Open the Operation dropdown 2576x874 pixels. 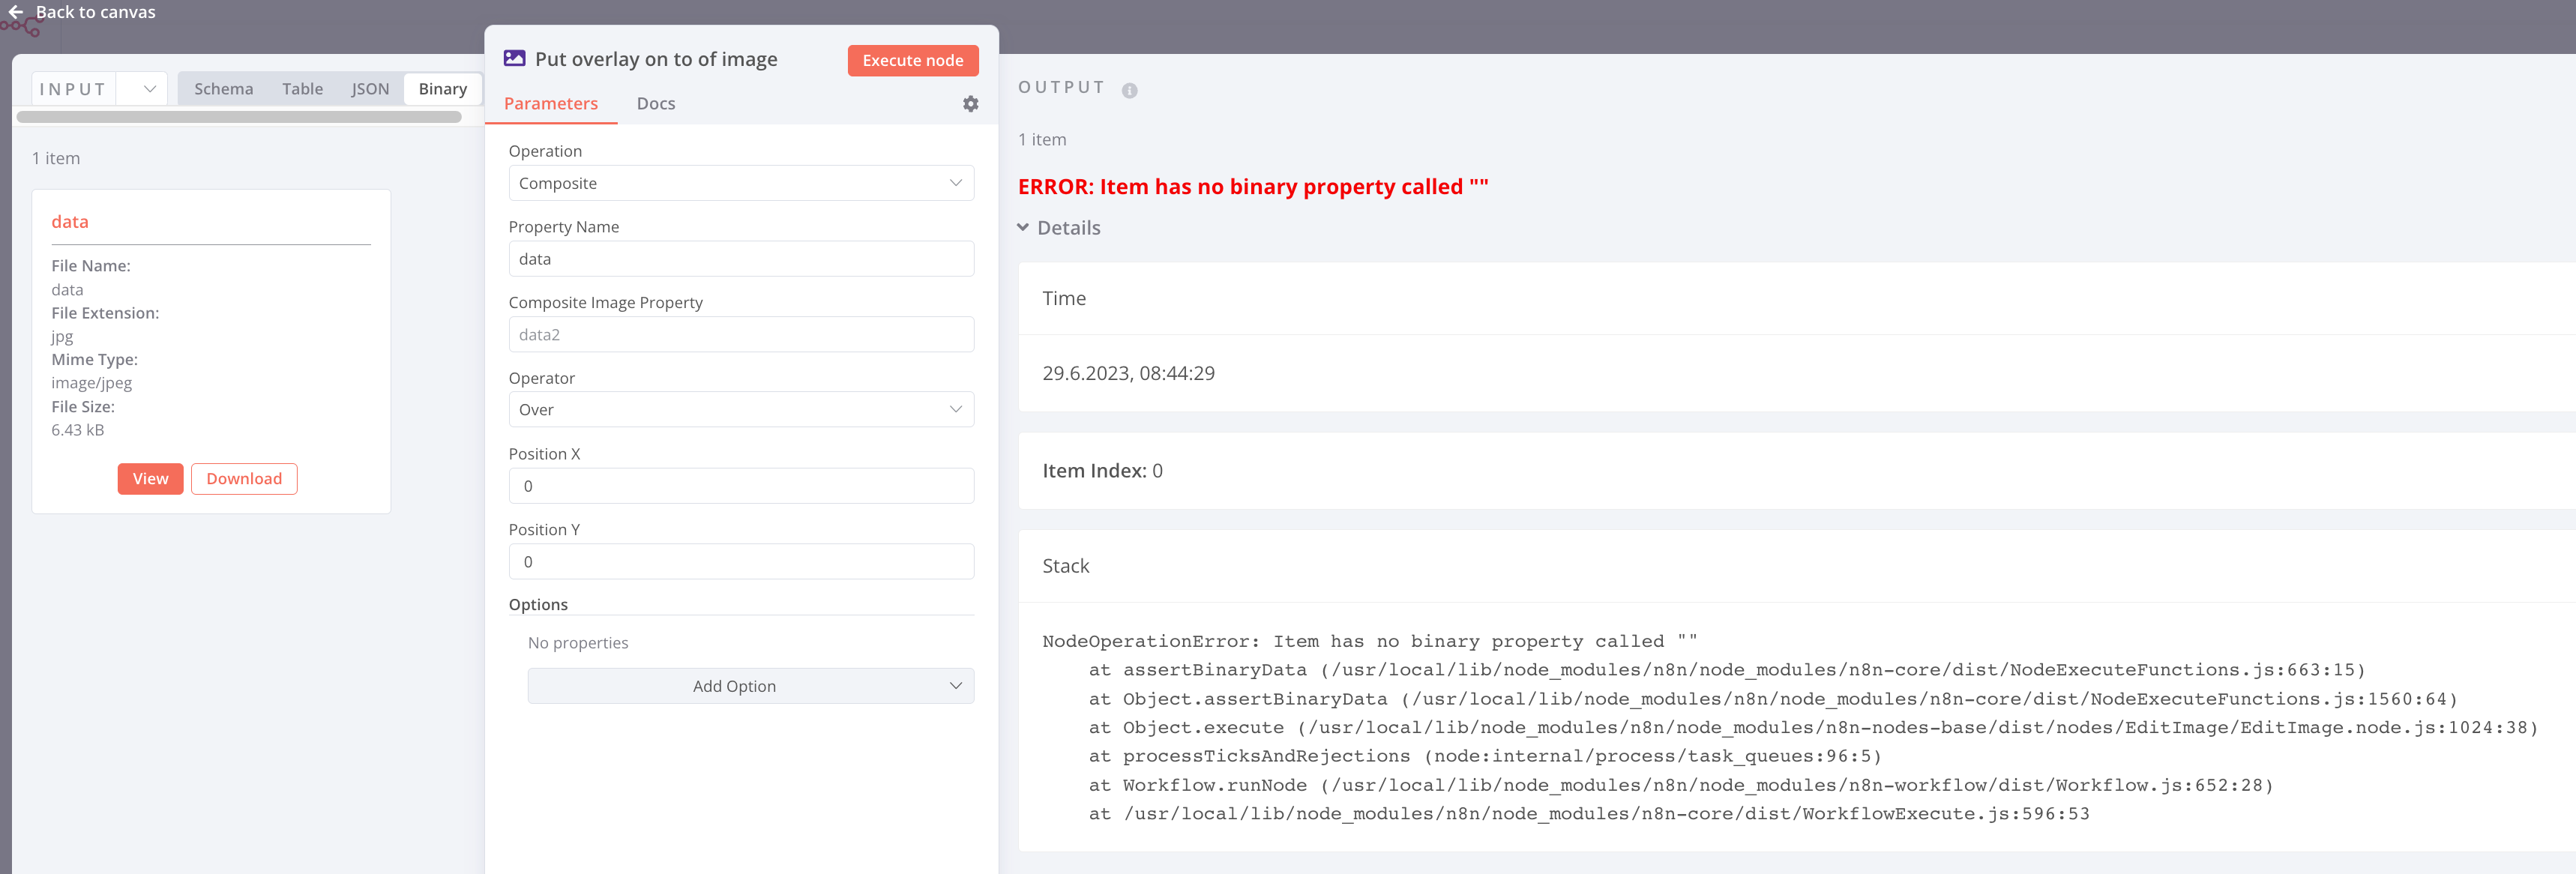(740, 183)
